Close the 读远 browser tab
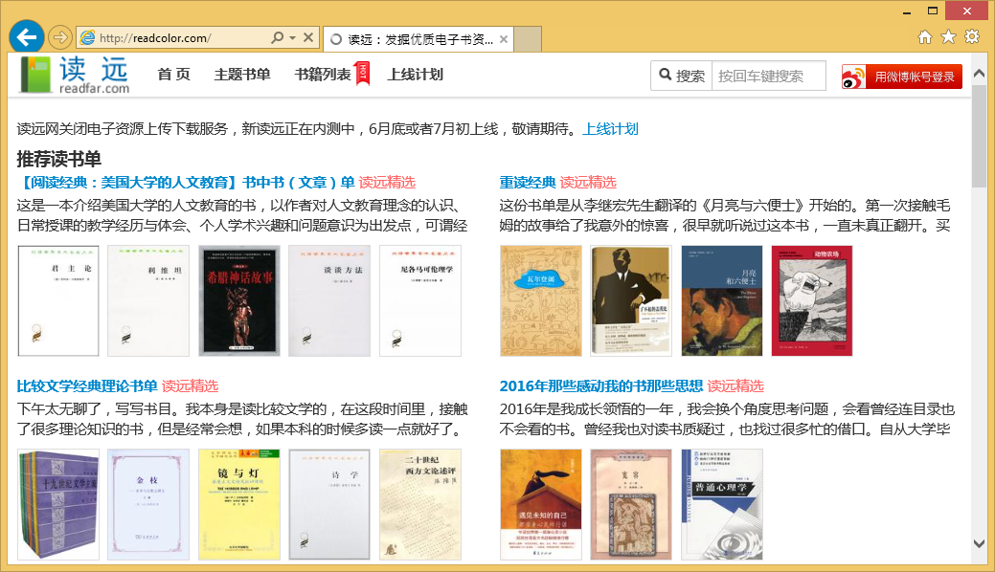This screenshot has width=995, height=572. (503, 39)
